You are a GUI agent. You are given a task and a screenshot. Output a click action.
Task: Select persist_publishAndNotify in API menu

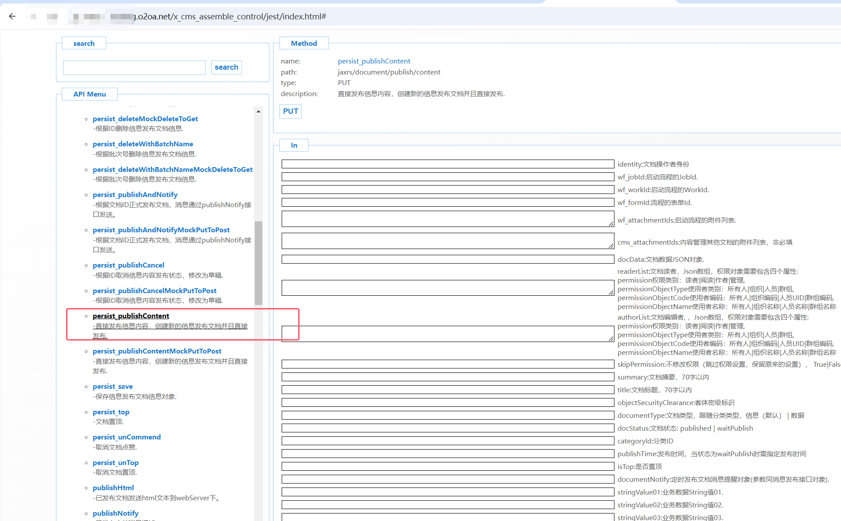[135, 195]
